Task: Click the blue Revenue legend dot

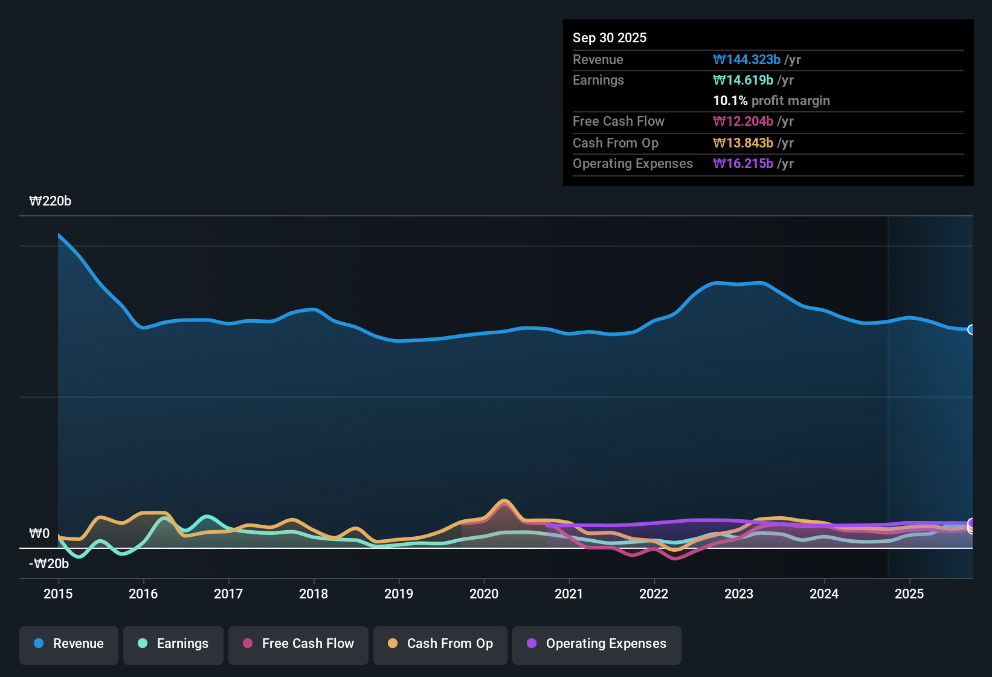Action: point(39,644)
